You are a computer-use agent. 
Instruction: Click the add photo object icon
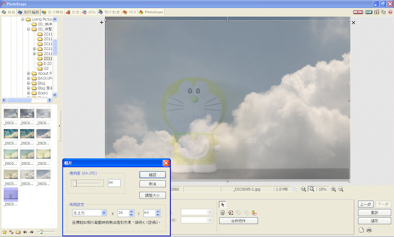[230, 213]
